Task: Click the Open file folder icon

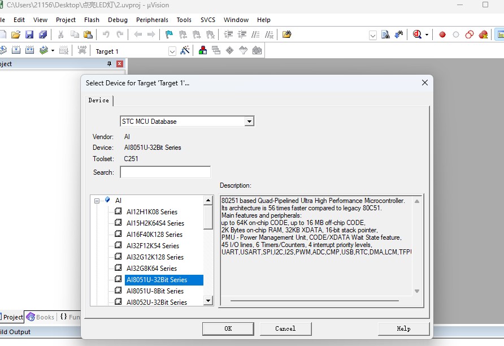Action: (16, 34)
